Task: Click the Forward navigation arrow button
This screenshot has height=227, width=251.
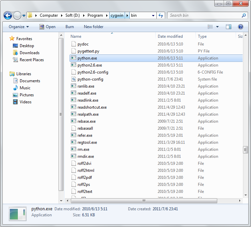Action: pos(17,15)
